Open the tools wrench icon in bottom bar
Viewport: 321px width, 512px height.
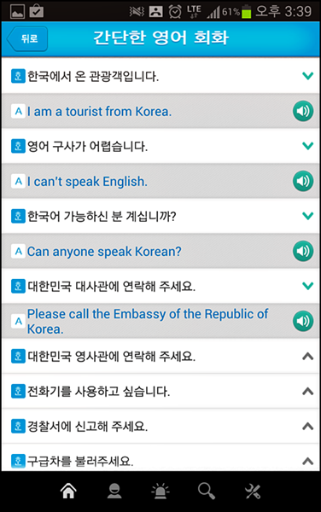(x=253, y=492)
